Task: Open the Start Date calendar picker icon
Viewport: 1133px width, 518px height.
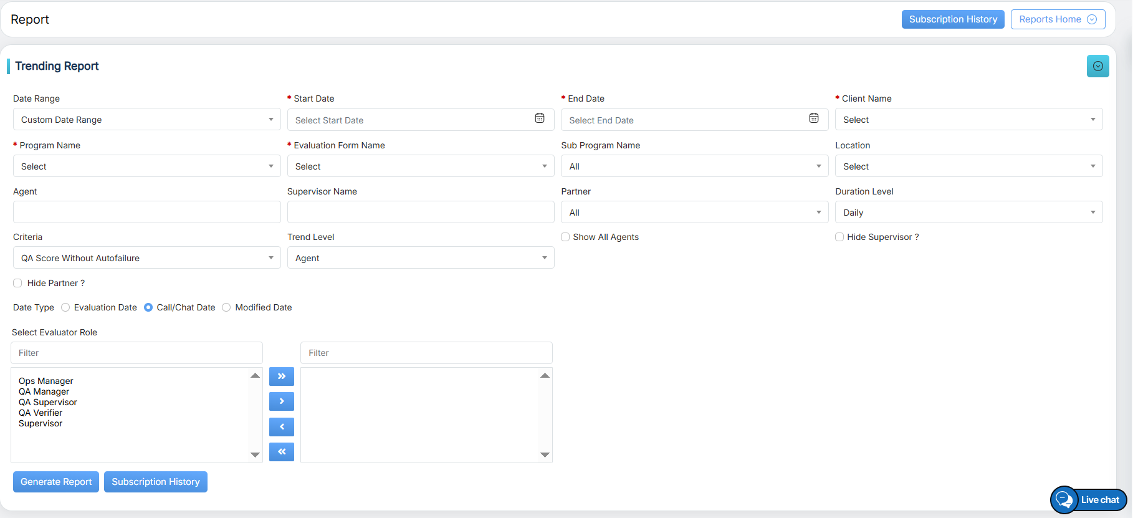Action: [540, 118]
